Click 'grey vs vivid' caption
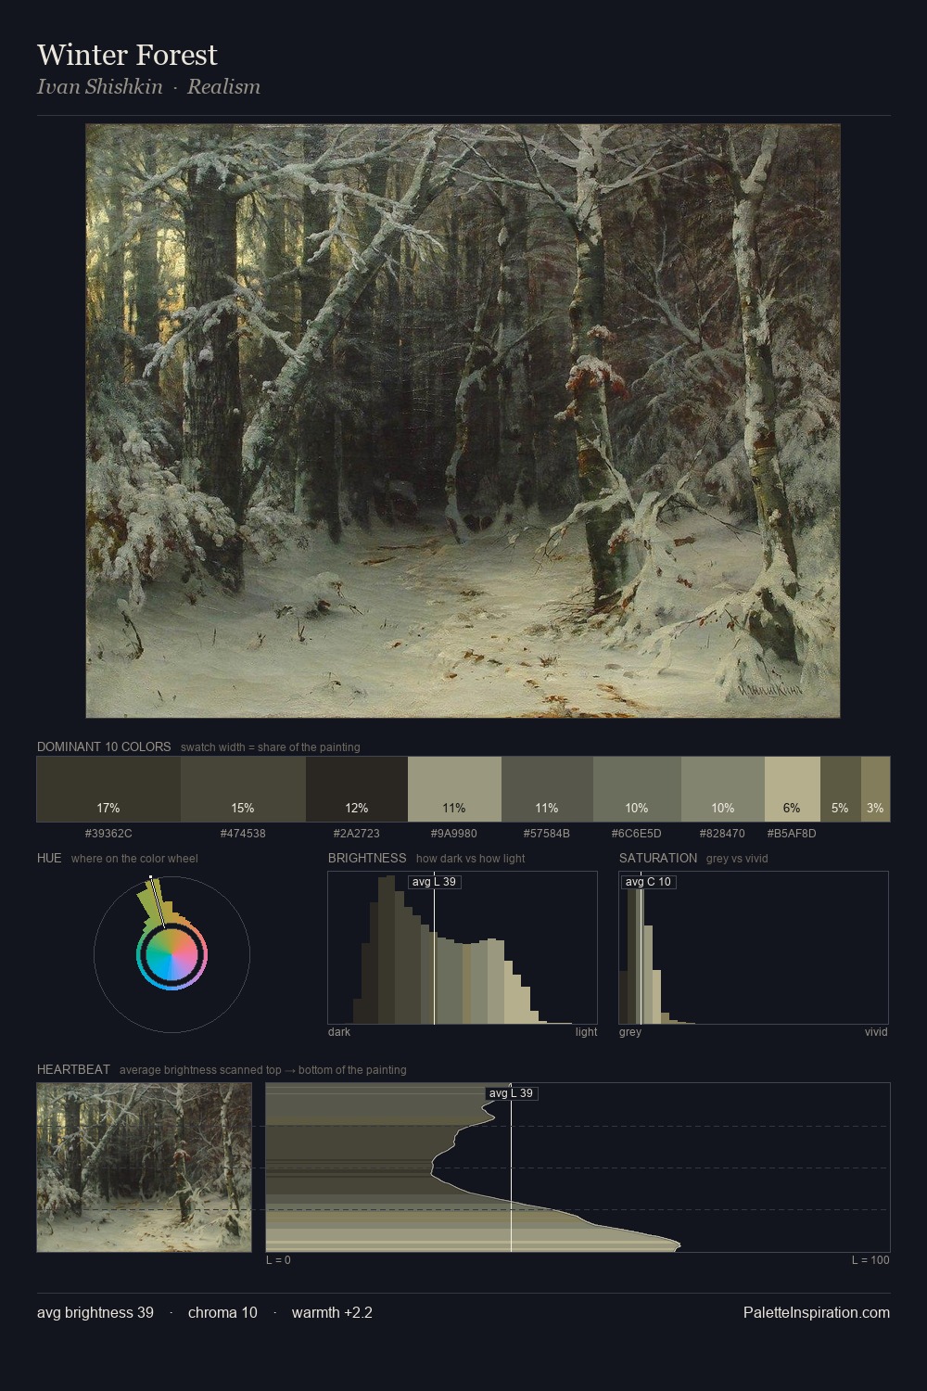927x1391 pixels. (x=737, y=859)
